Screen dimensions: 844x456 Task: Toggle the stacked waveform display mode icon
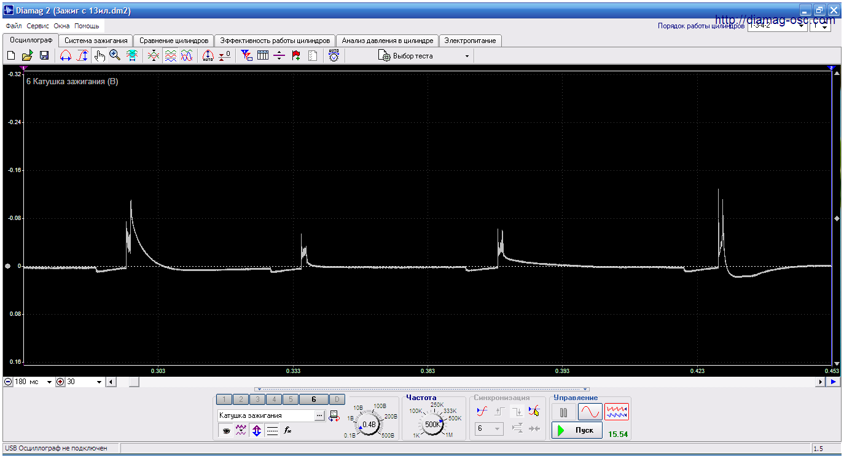[x=170, y=55]
